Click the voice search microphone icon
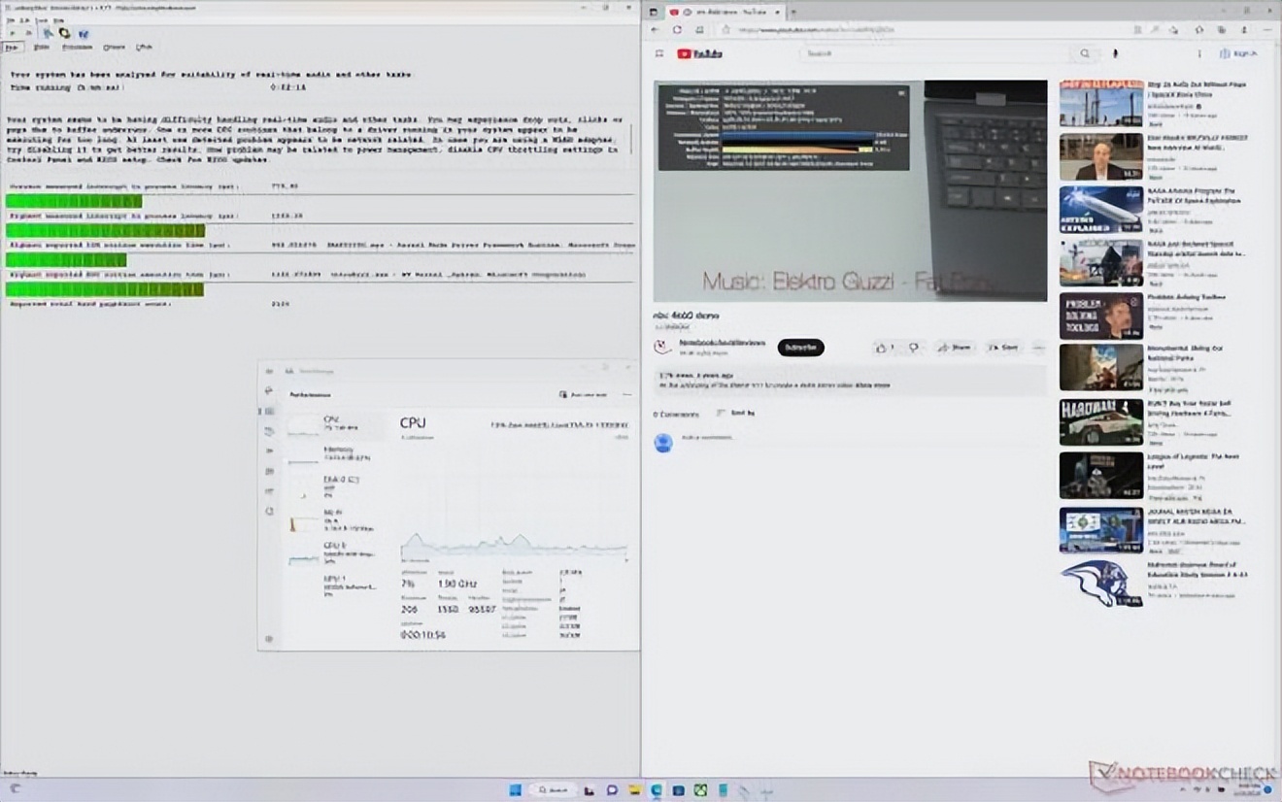The image size is (1282, 802). point(1115,54)
